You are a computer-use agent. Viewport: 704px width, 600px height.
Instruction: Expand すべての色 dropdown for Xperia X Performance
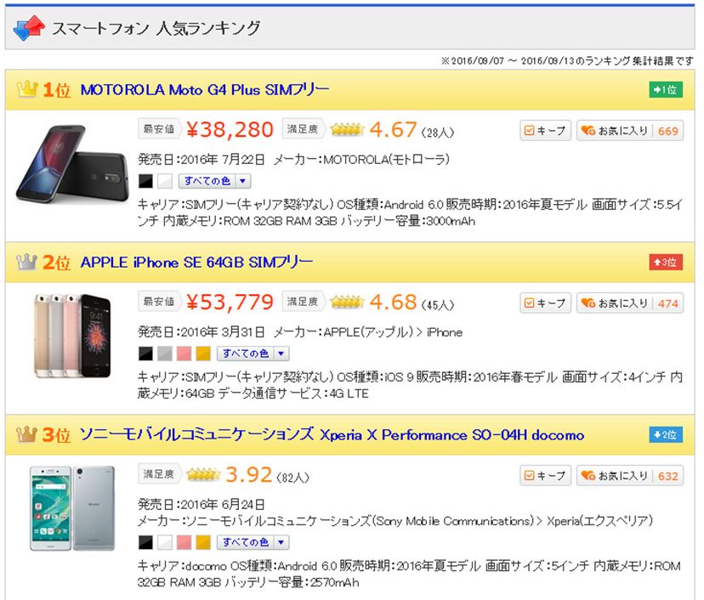[x=253, y=542]
